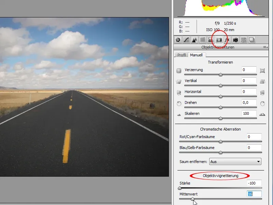Switch to the Tone Curve panel
This screenshot has height=205, width=273.
[186, 40]
